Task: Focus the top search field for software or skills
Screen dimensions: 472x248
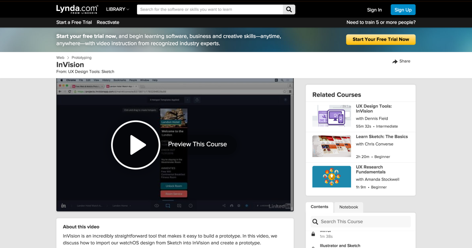Action: tap(210, 9)
